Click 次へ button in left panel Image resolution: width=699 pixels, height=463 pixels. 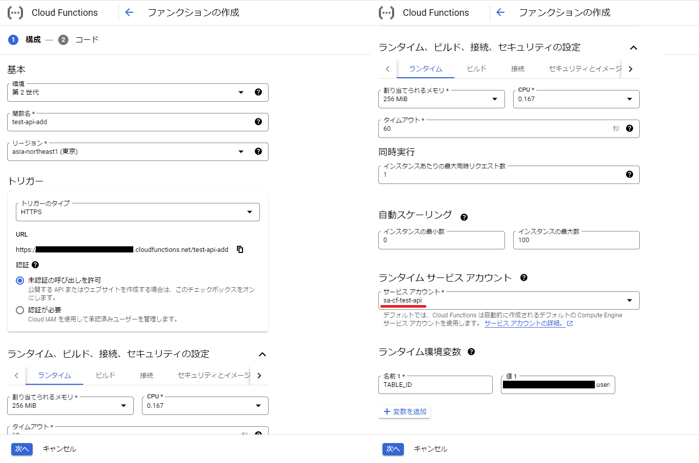(x=22, y=449)
